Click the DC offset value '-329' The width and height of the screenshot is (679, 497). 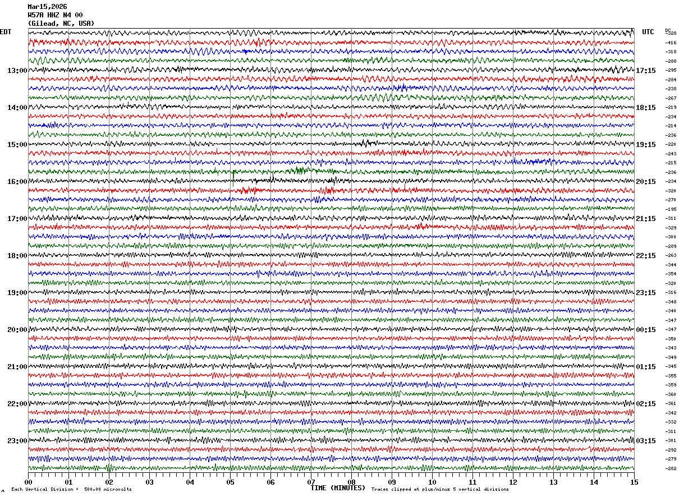pyautogui.click(x=671, y=228)
